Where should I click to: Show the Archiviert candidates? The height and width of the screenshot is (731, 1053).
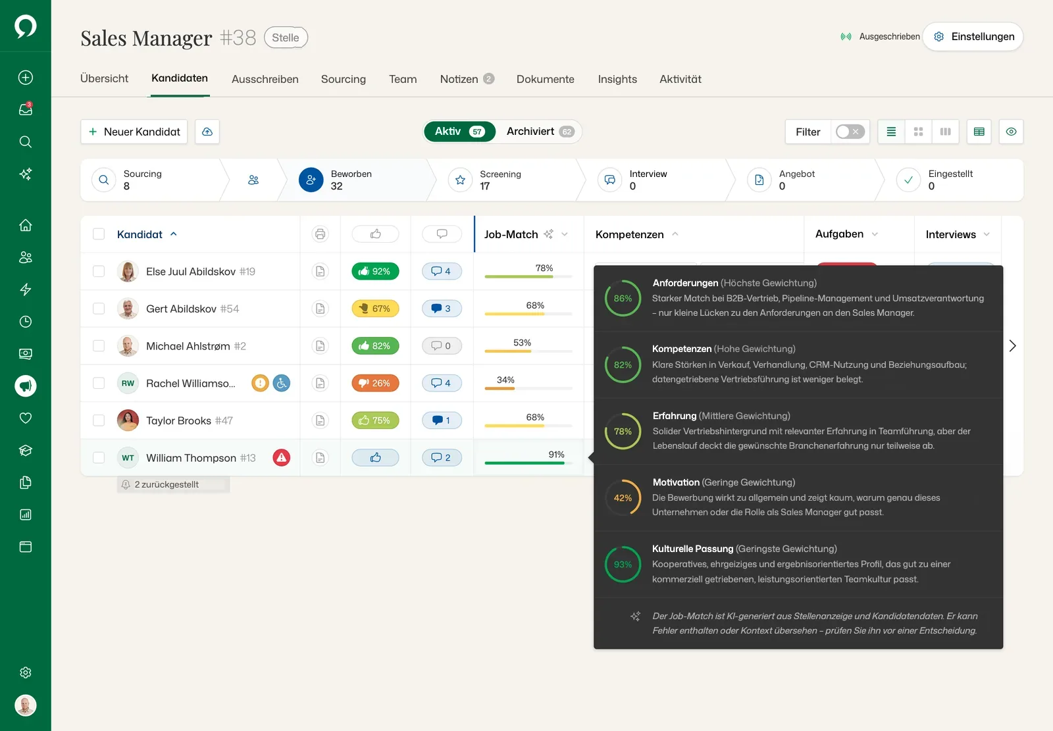(x=540, y=132)
